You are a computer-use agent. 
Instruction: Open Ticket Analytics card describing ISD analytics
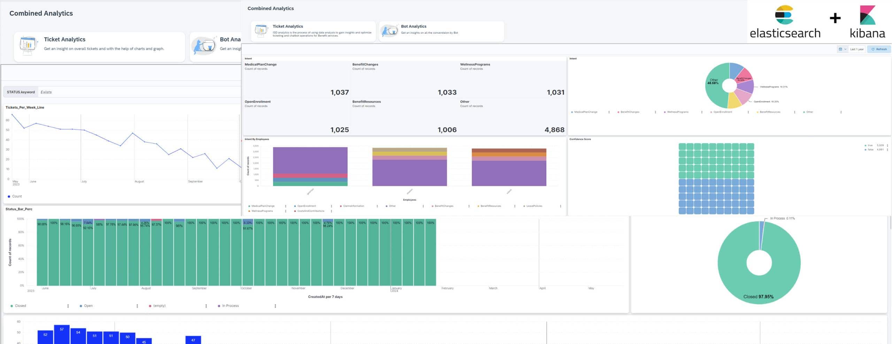point(313,31)
